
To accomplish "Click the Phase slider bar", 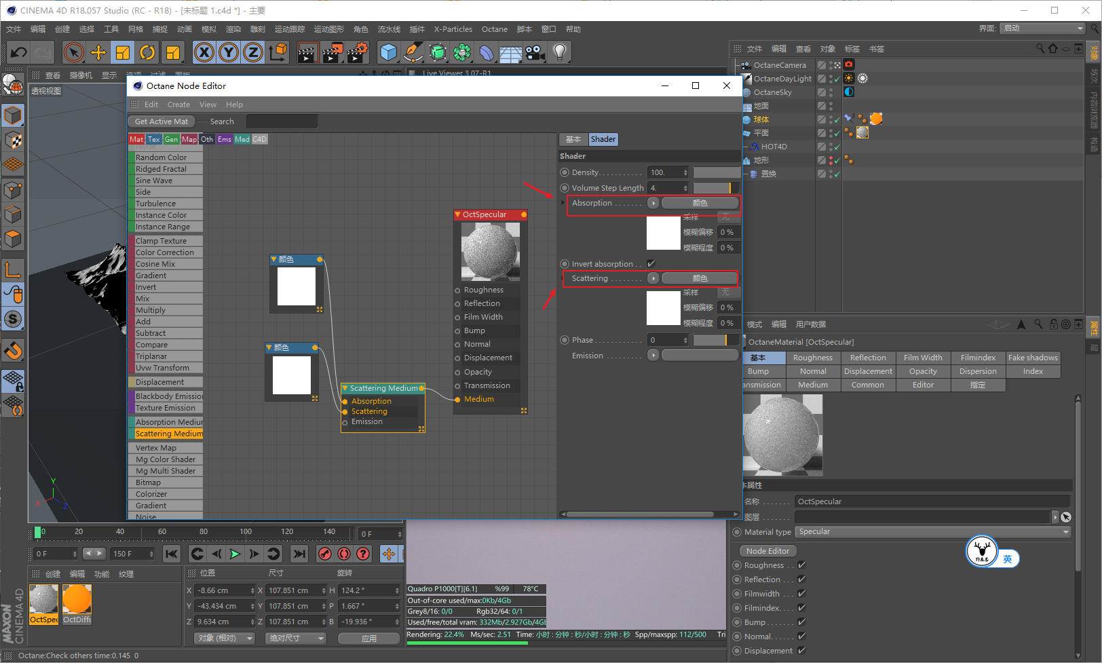I will coord(716,340).
